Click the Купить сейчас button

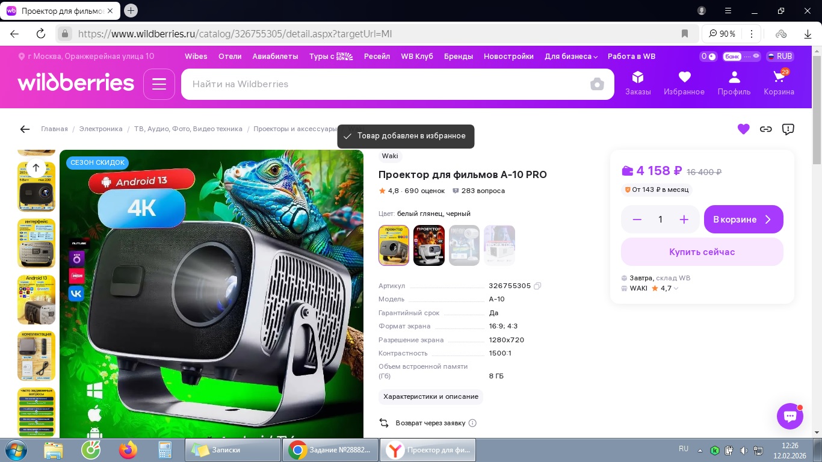(x=702, y=252)
